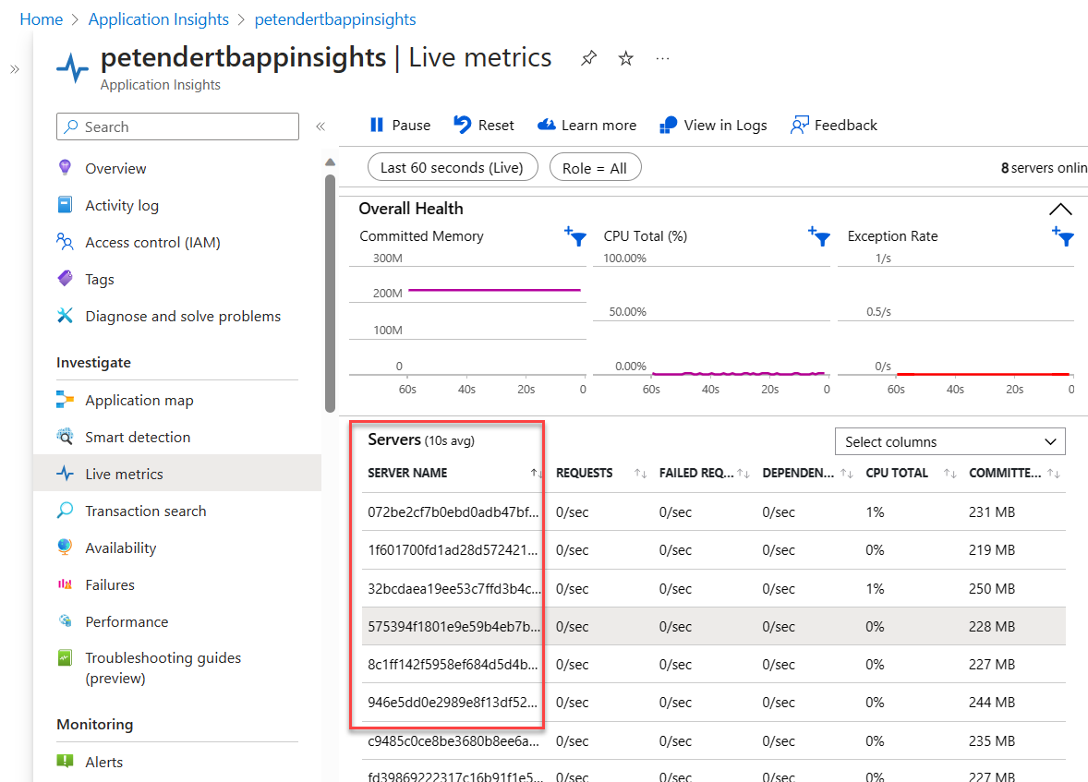1088x782 pixels.
Task: Select server 8c1ff142f5958ef684d5d4b... row
Action: [713, 665]
